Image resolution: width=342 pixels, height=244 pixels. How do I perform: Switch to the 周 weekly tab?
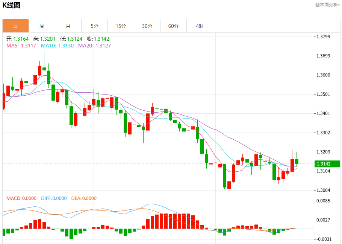42,26
